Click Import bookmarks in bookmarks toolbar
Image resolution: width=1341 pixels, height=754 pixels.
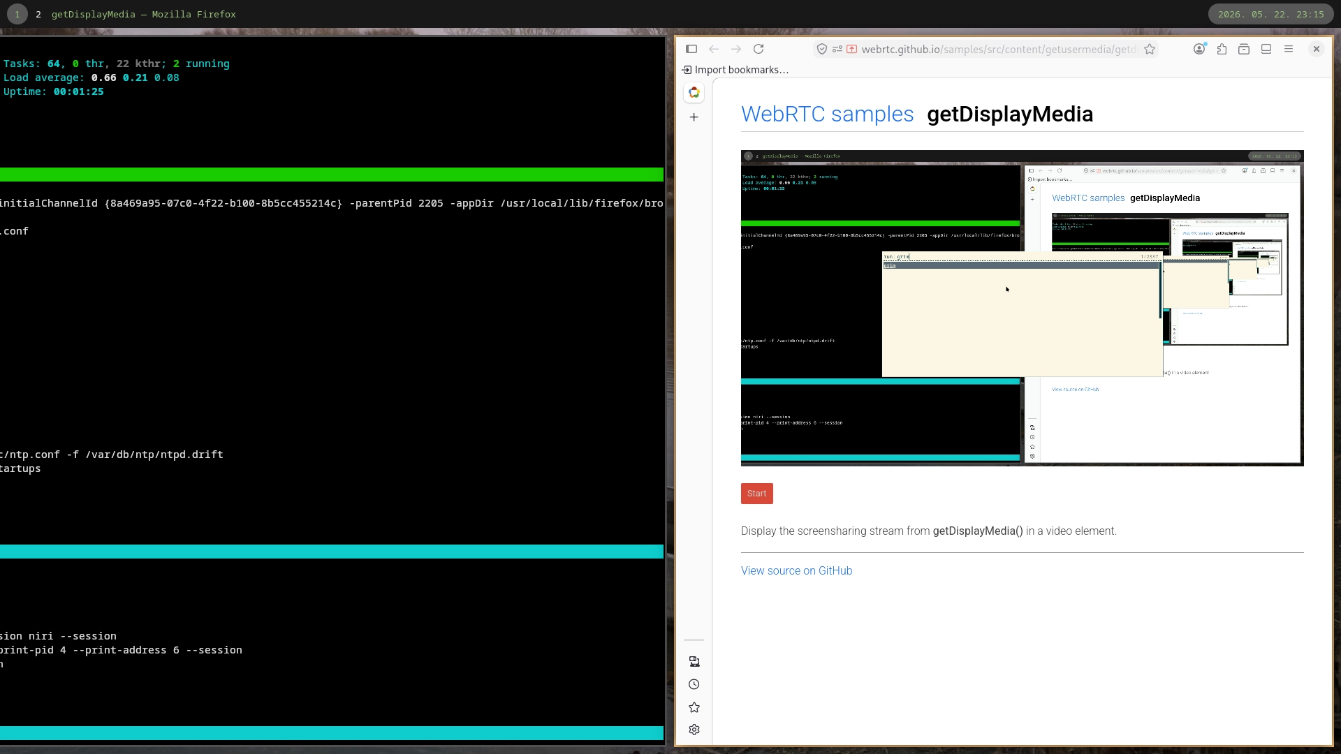[x=735, y=70]
